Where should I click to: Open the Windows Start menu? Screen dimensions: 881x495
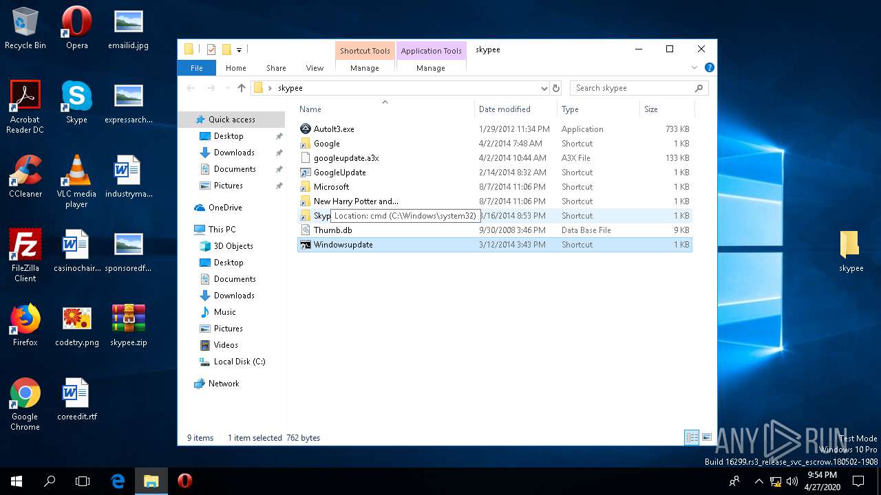click(17, 481)
